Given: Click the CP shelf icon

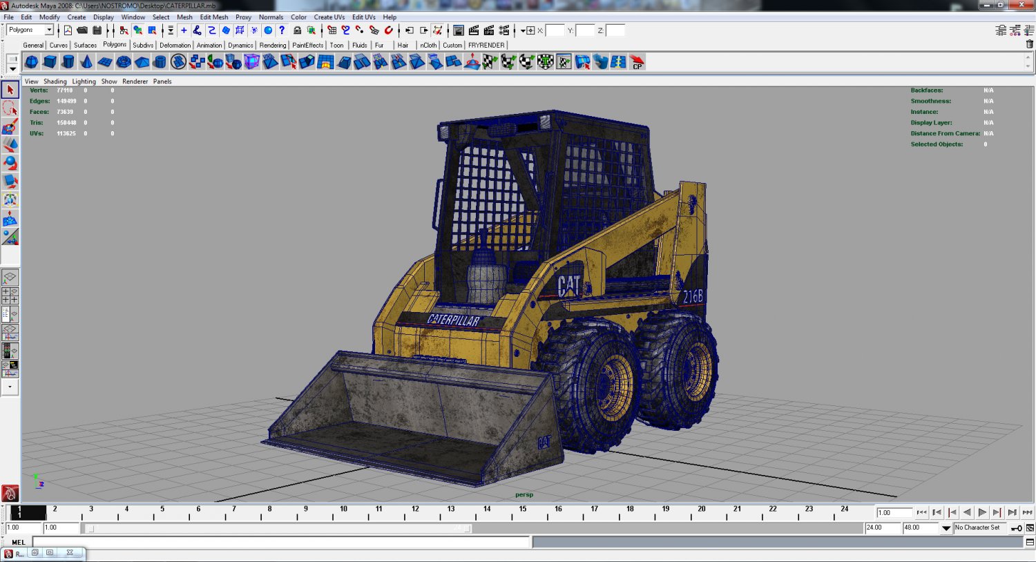Looking at the screenshot, I should click(637, 62).
